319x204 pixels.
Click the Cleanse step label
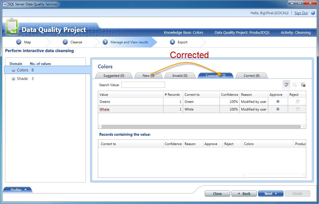coord(76,42)
